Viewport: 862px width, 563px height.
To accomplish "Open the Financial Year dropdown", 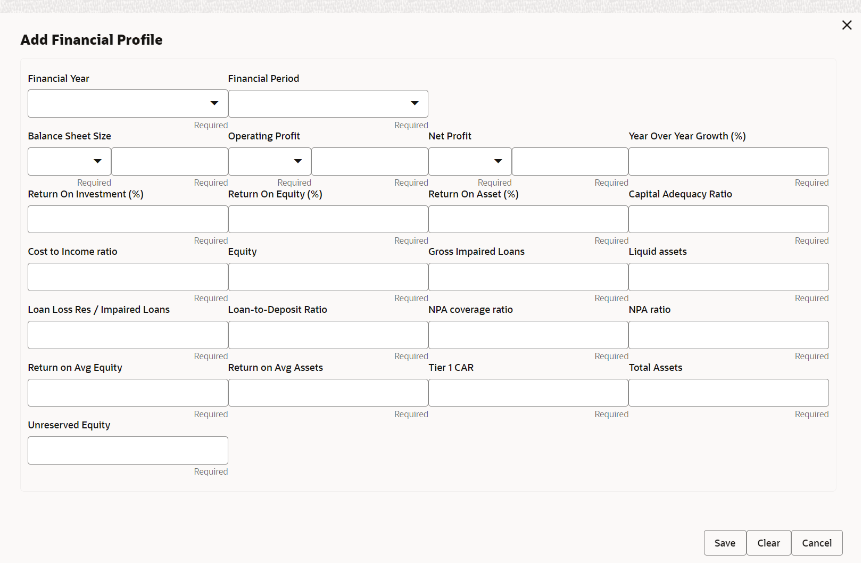I will coord(128,103).
